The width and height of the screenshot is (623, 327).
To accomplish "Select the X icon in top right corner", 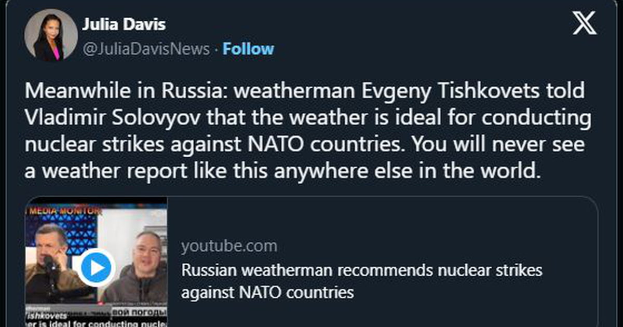I will pyautogui.click(x=585, y=23).
